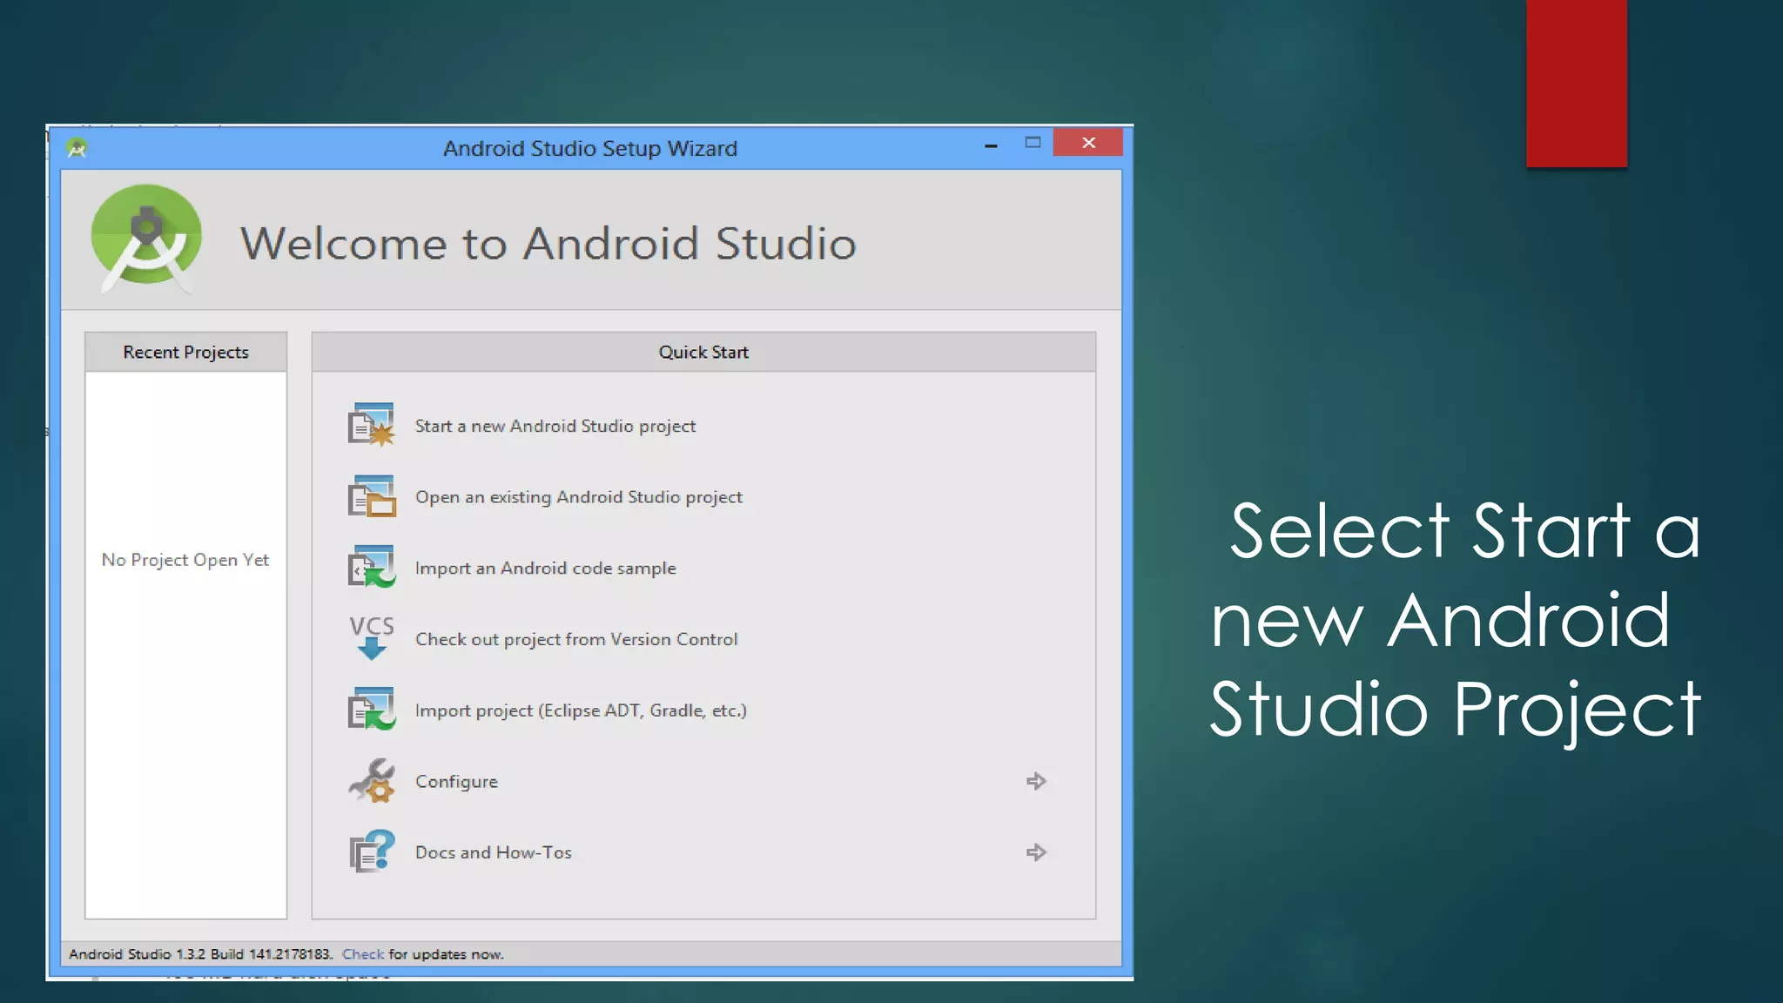Click the 'Welcome to Android Studio' heading

pyautogui.click(x=548, y=243)
